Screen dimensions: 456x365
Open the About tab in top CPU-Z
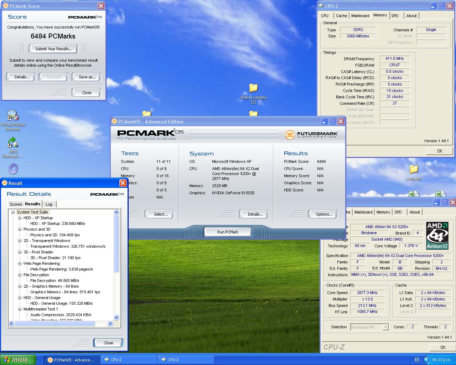click(x=411, y=16)
